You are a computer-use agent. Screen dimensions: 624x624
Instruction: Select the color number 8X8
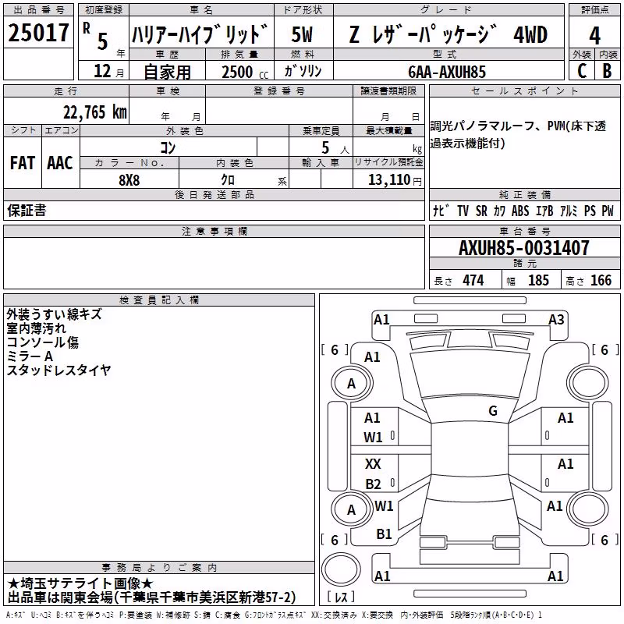coord(129,180)
